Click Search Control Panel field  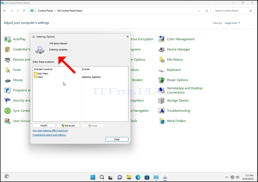(234, 11)
